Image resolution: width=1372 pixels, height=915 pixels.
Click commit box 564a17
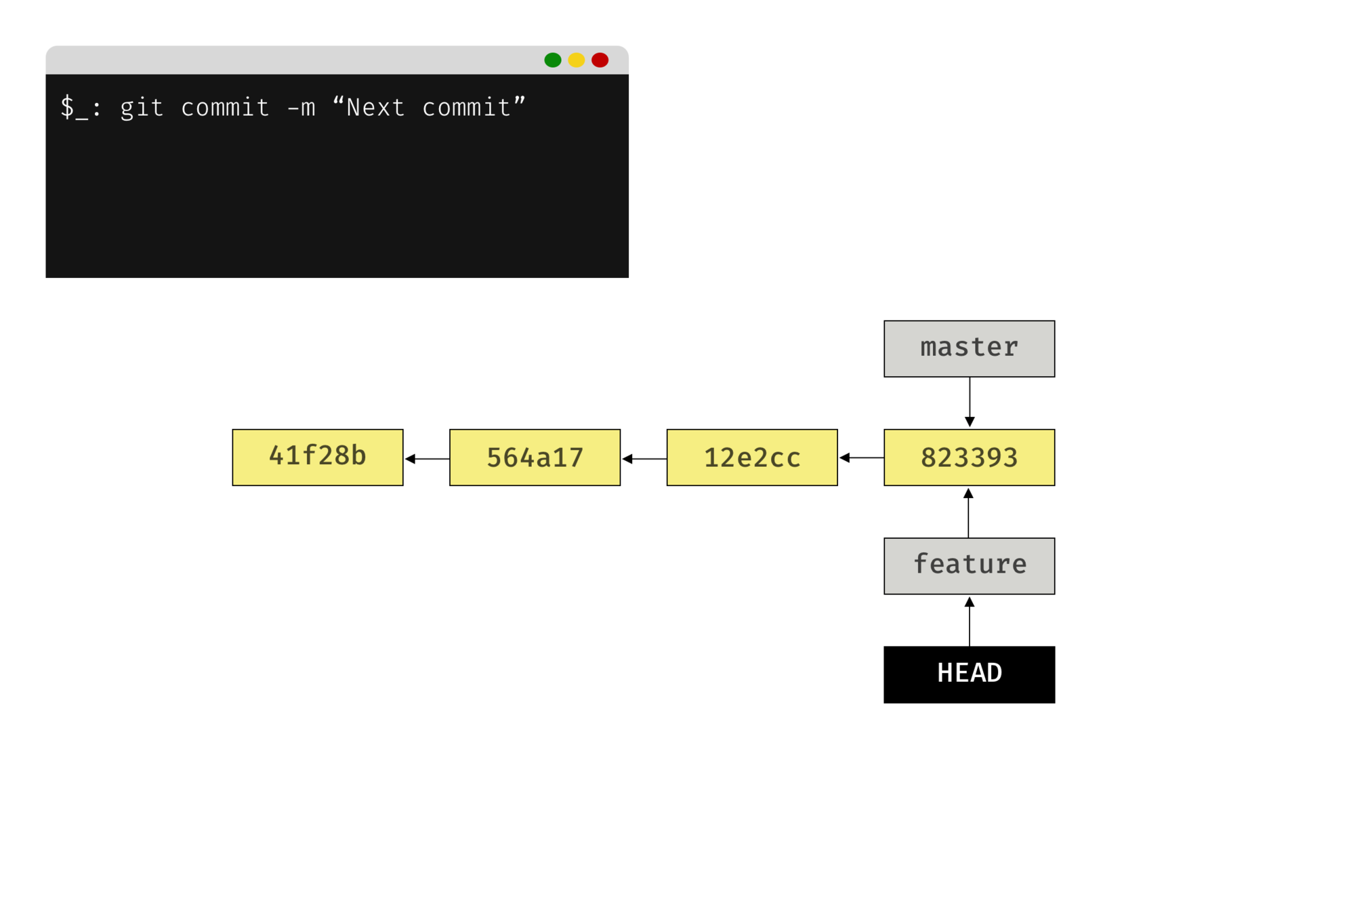tap(535, 457)
